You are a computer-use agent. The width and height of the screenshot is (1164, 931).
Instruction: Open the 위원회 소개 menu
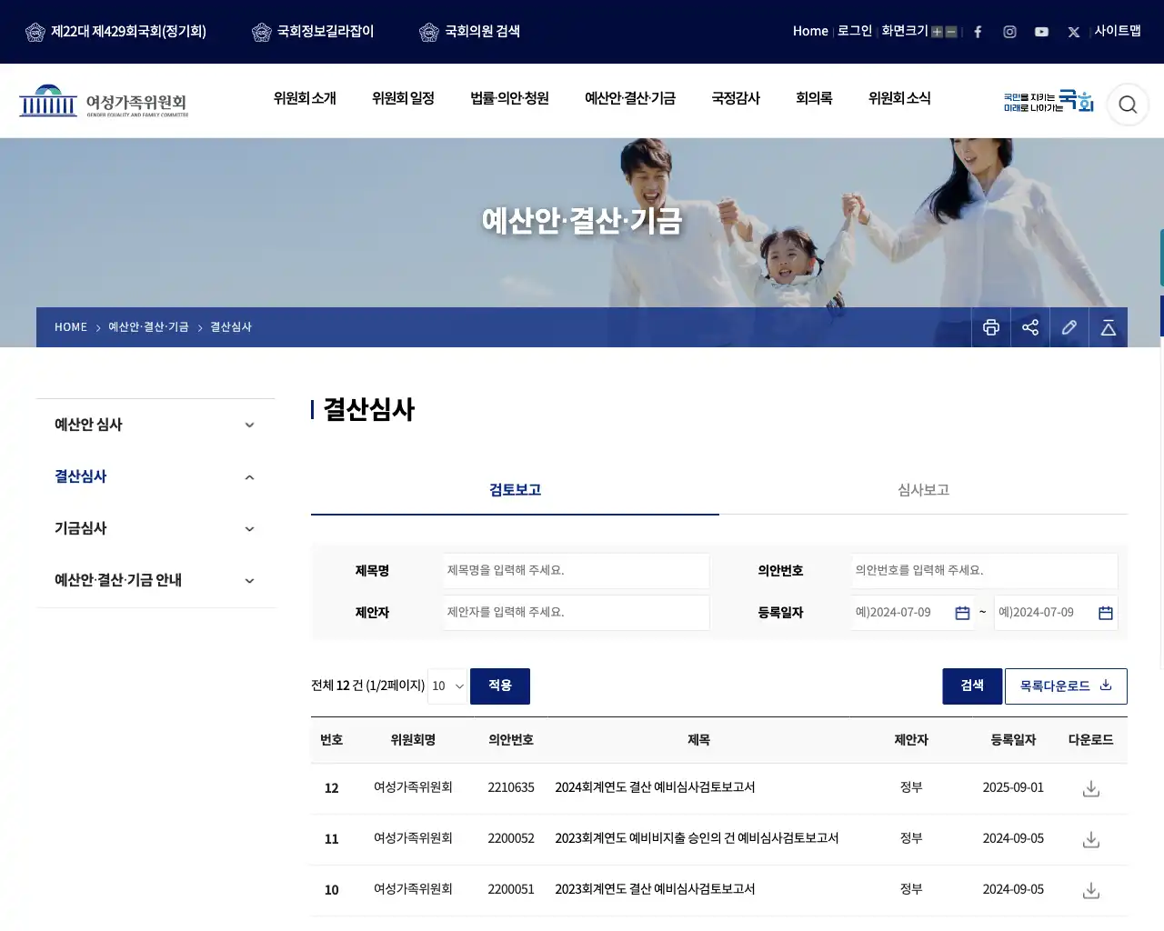click(x=305, y=98)
